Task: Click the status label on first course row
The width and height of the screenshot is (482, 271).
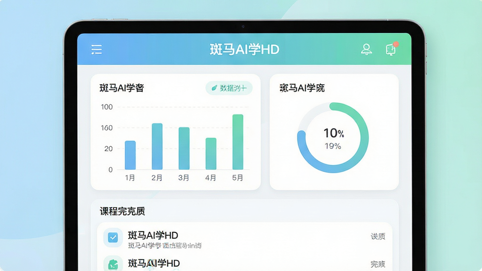Action: pyautogui.click(x=378, y=236)
